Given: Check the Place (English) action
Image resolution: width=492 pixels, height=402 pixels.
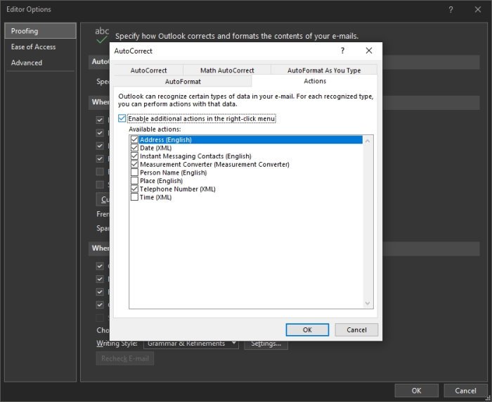Looking at the screenshot, I should click(x=134, y=181).
